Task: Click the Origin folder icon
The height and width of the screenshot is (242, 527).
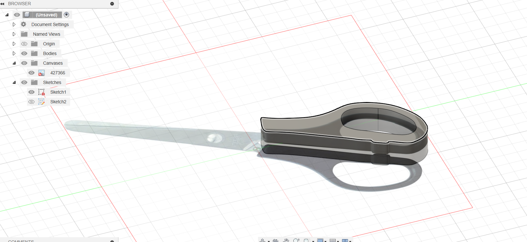Action: [x=34, y=44]
